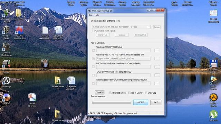The height and width of the screenshot is (124, 221).
Task: Select the Документ Microsoft icon near the mountains
Action: [x=58, y=30]
